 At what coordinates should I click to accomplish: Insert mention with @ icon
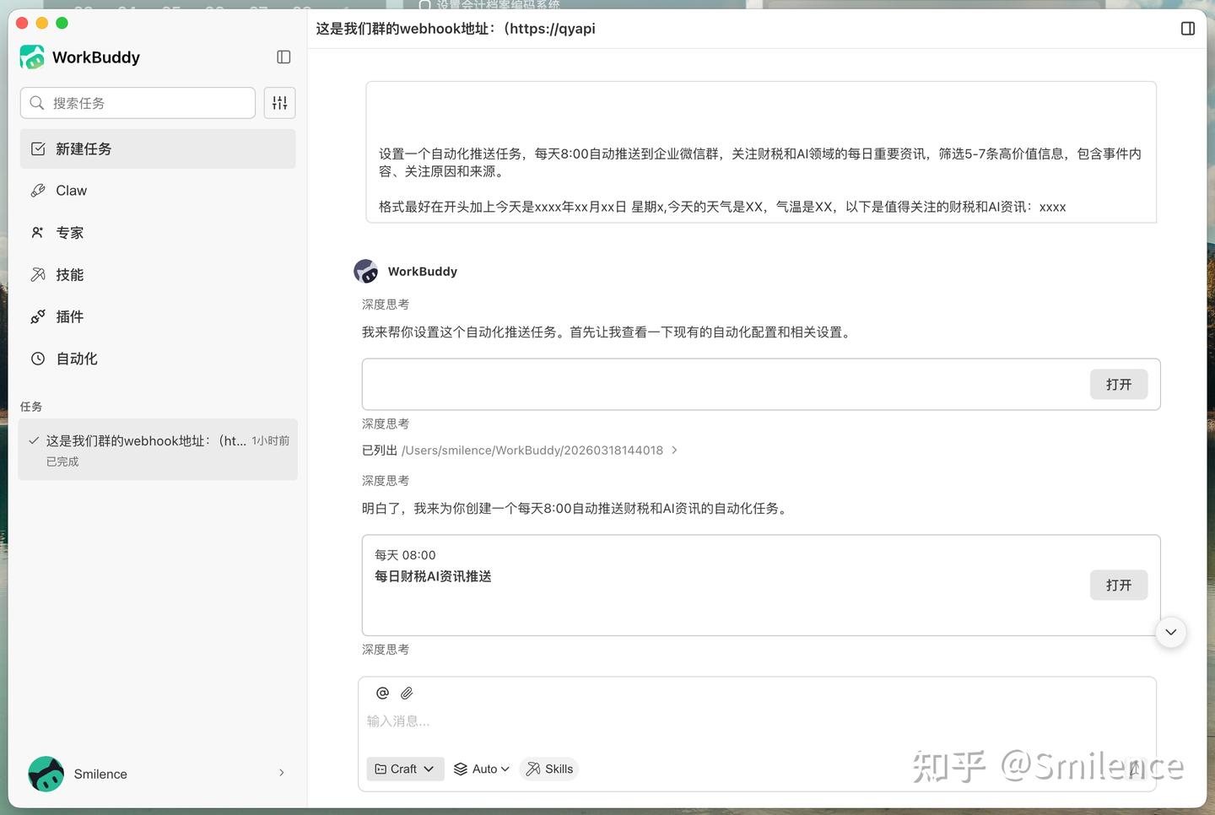382,693
